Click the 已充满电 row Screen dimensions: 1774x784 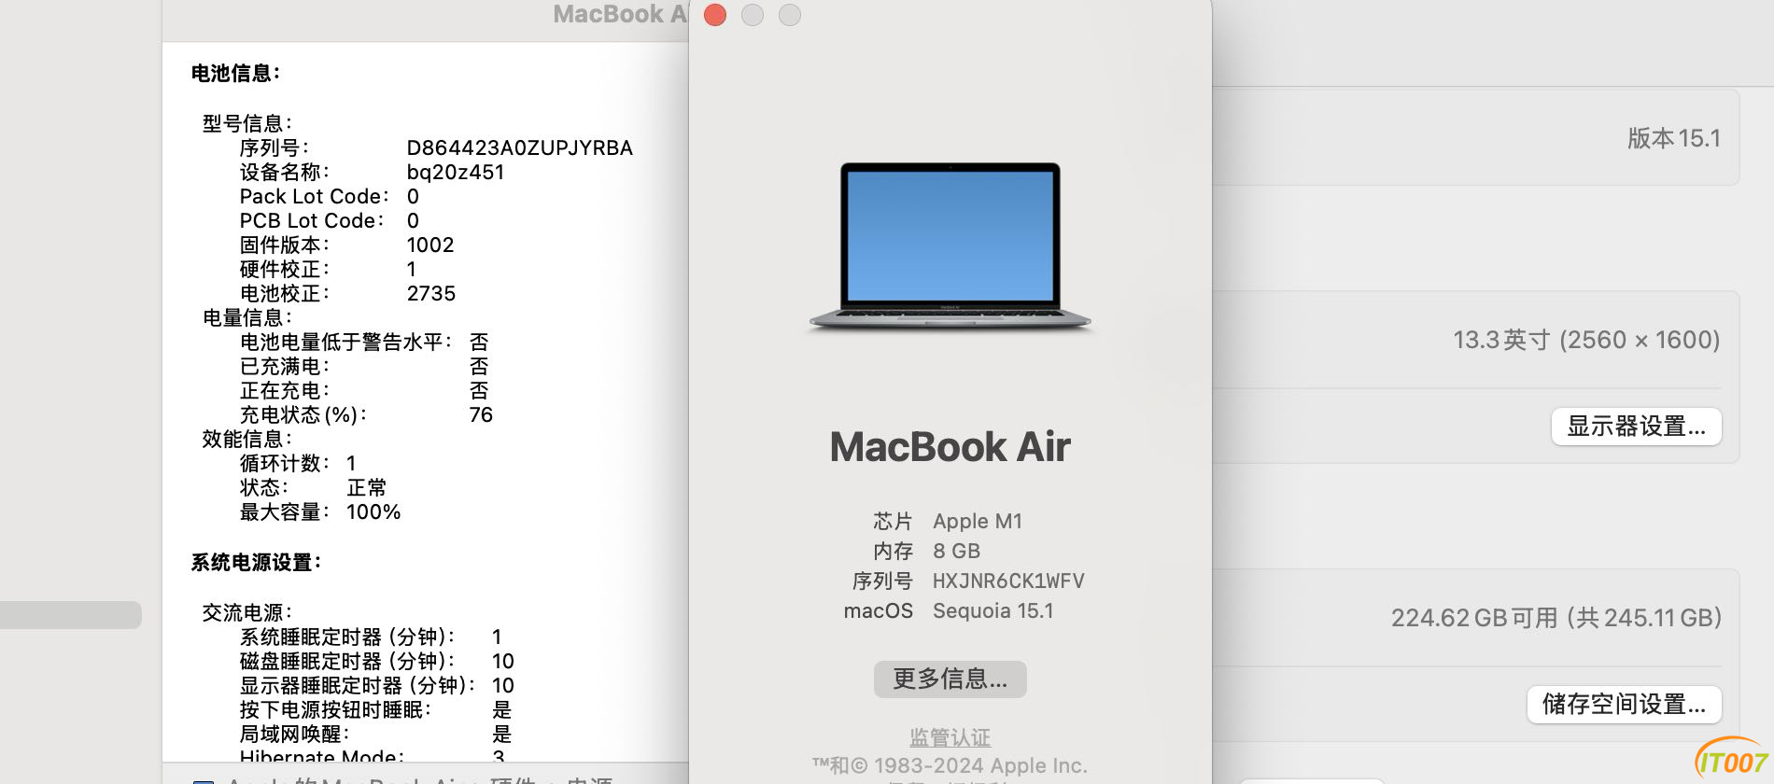364,366
